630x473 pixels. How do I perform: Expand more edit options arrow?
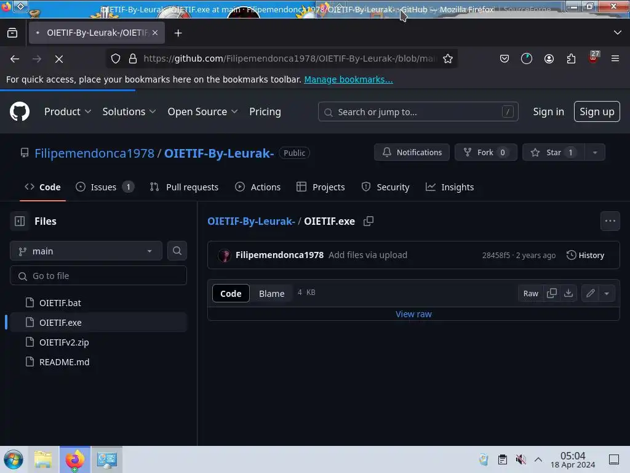tap(607, 293)
